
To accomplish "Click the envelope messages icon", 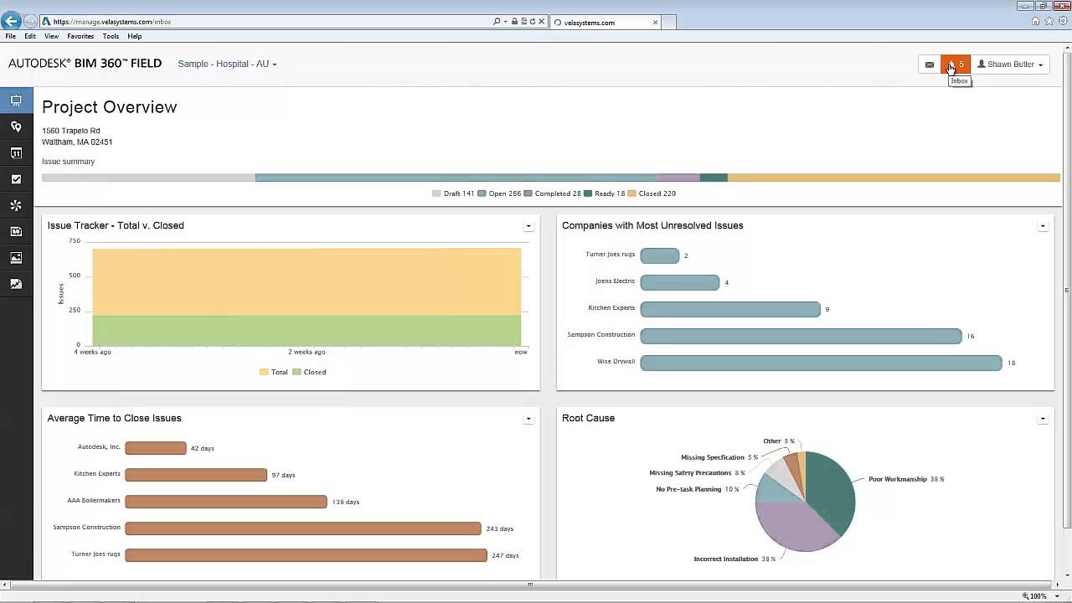I will (x=930, y=64).
